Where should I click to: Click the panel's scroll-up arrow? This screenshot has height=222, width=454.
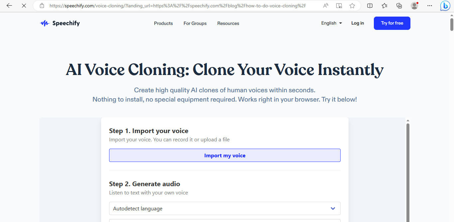point(408,120)
